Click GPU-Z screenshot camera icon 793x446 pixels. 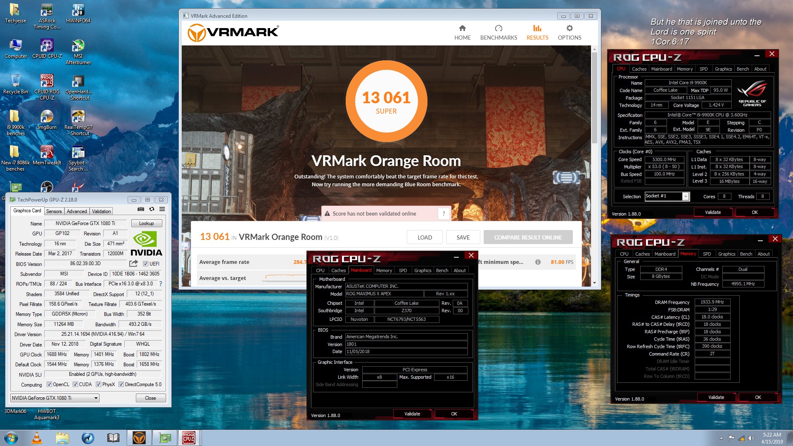click(x=141, y=209)
